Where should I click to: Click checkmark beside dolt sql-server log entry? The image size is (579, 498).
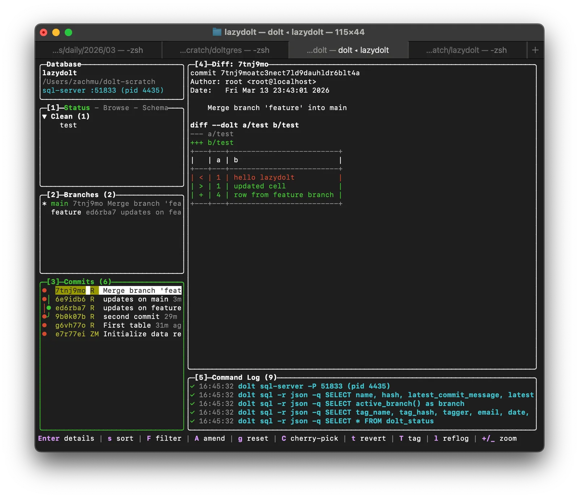[193, 386]
